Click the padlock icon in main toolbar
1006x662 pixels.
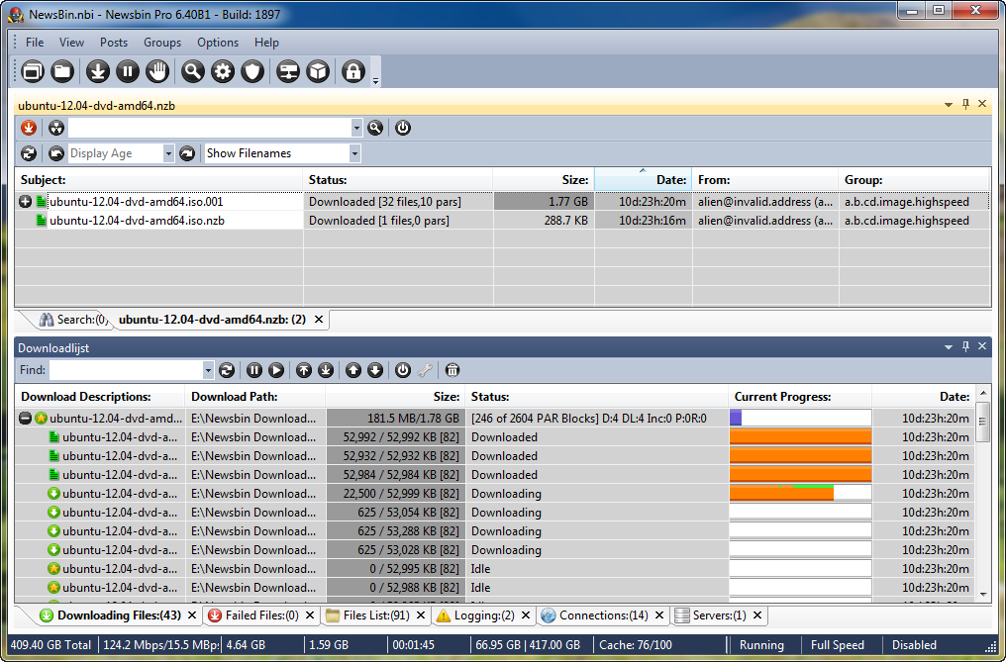click(x=352, y=71)
